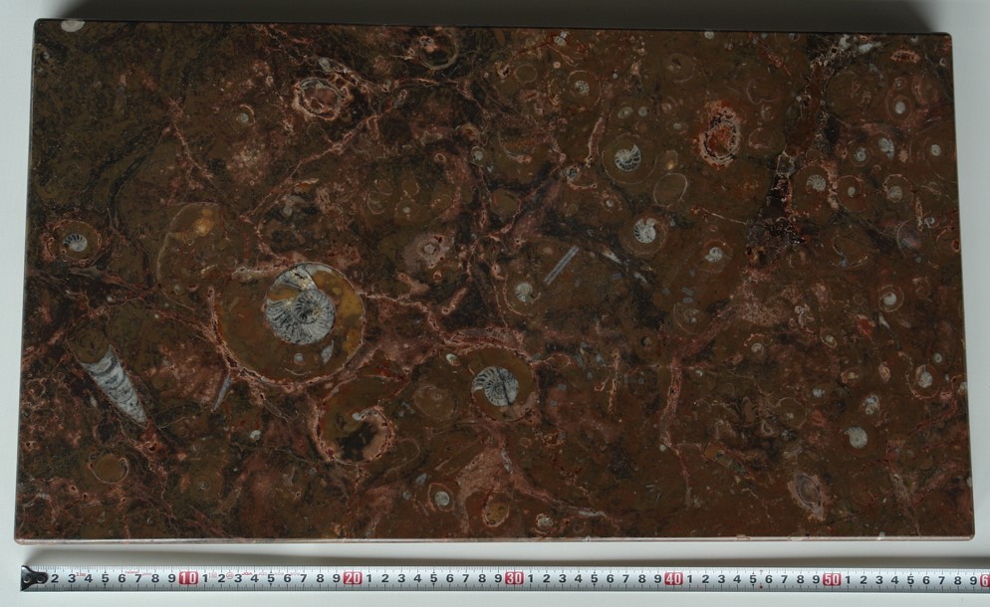Click the largest spiral ammonite fossil

(x=300, y=309)
